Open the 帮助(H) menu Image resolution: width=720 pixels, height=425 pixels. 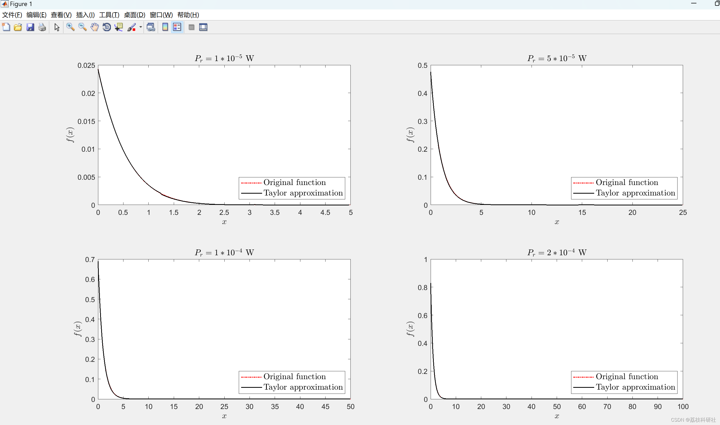tap(188, 15)
